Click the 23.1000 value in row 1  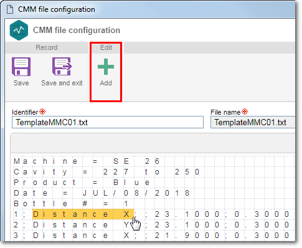[187, 214]
